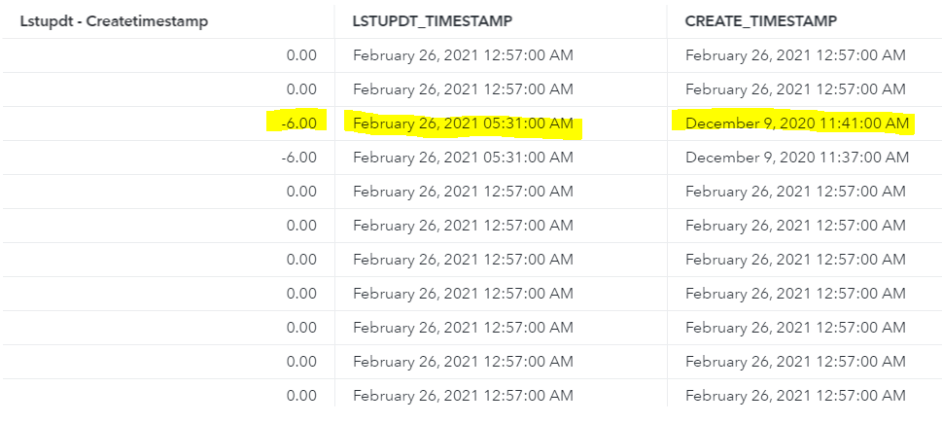Click the second row's CREATE_TIMESTAMP date cell
This screenshot has height=423, width=942.
pyautogui.click(x=795, y=89)
